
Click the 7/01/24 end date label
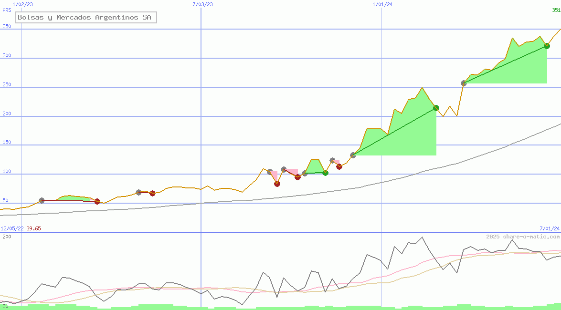click(549, 228)
